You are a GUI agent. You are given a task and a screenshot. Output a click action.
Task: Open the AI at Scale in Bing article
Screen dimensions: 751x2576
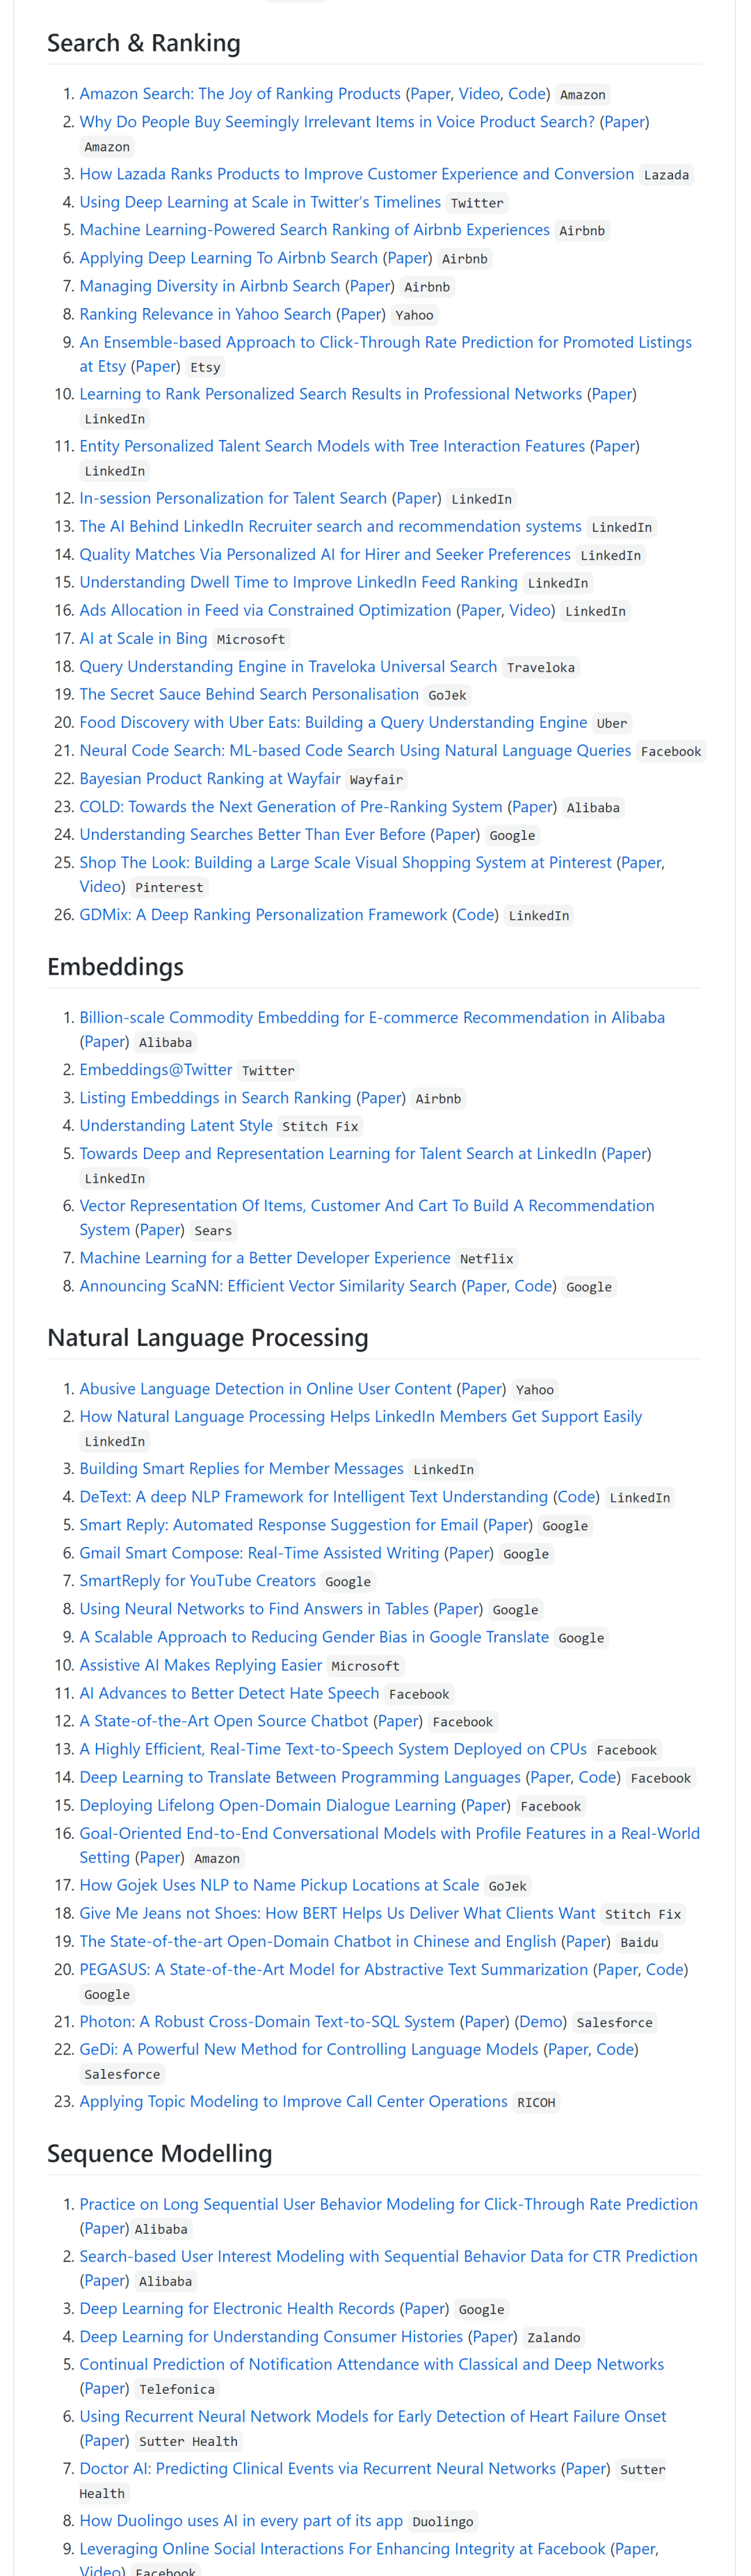(143, 638)
